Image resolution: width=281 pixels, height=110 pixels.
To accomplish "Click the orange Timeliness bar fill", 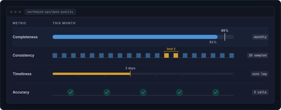I will (91, 74).
